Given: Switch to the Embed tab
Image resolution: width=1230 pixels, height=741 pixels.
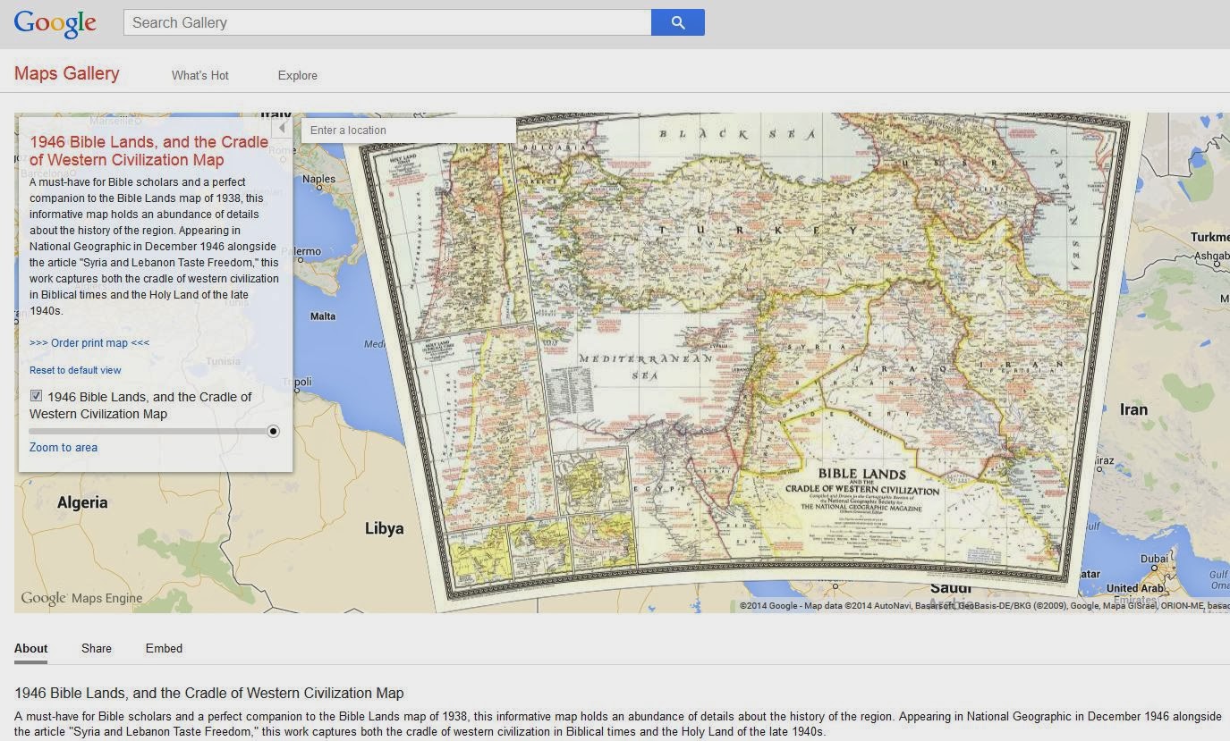Looking at the screenshot, I should point(164,648).
